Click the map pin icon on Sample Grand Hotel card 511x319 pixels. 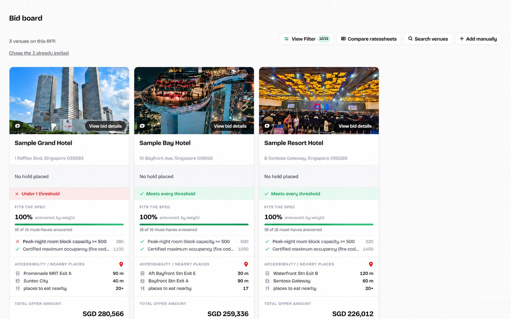tap(121, 264)
